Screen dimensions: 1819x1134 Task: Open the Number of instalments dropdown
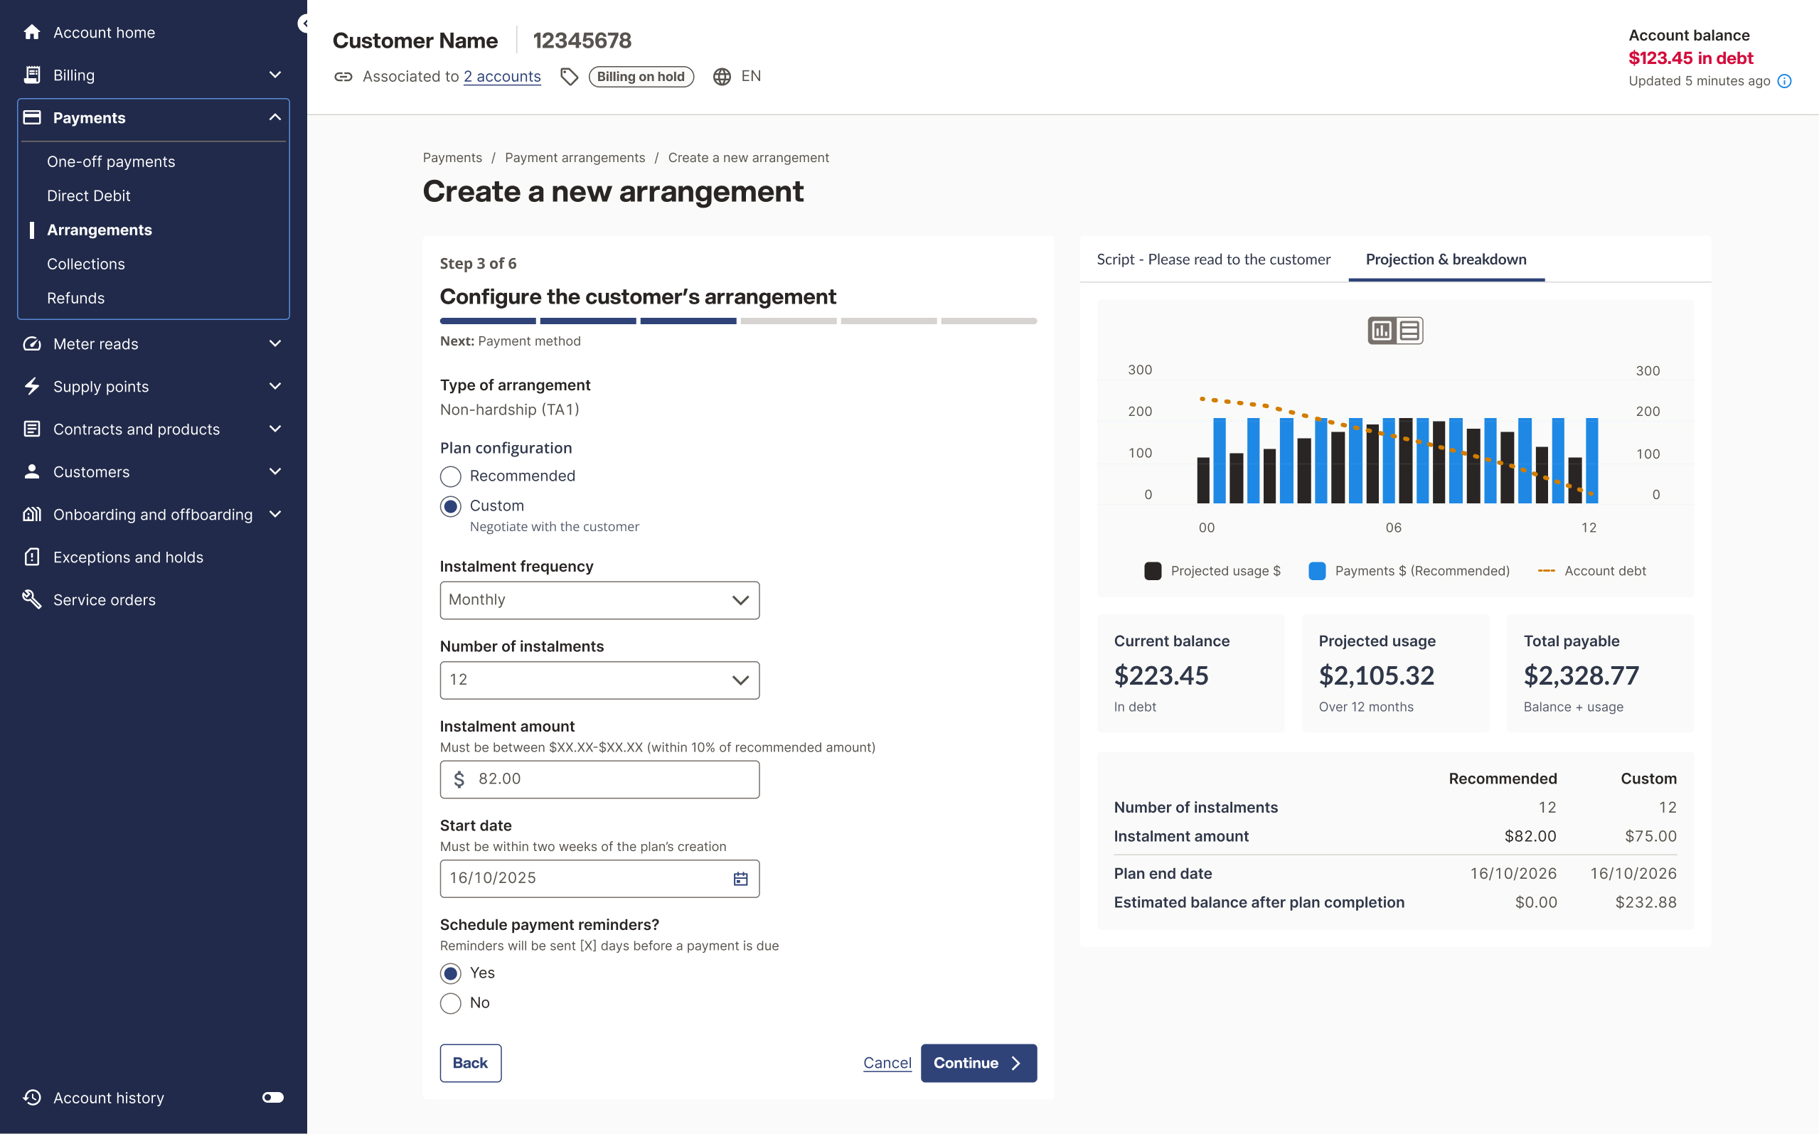point(599,680)
